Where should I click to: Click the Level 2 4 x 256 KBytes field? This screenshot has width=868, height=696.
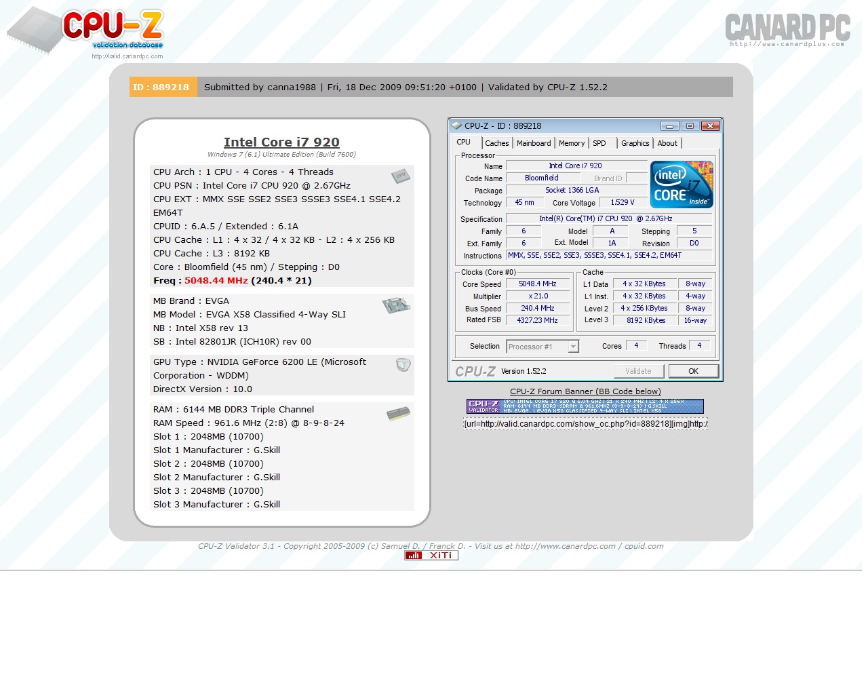tap(644, 309)
